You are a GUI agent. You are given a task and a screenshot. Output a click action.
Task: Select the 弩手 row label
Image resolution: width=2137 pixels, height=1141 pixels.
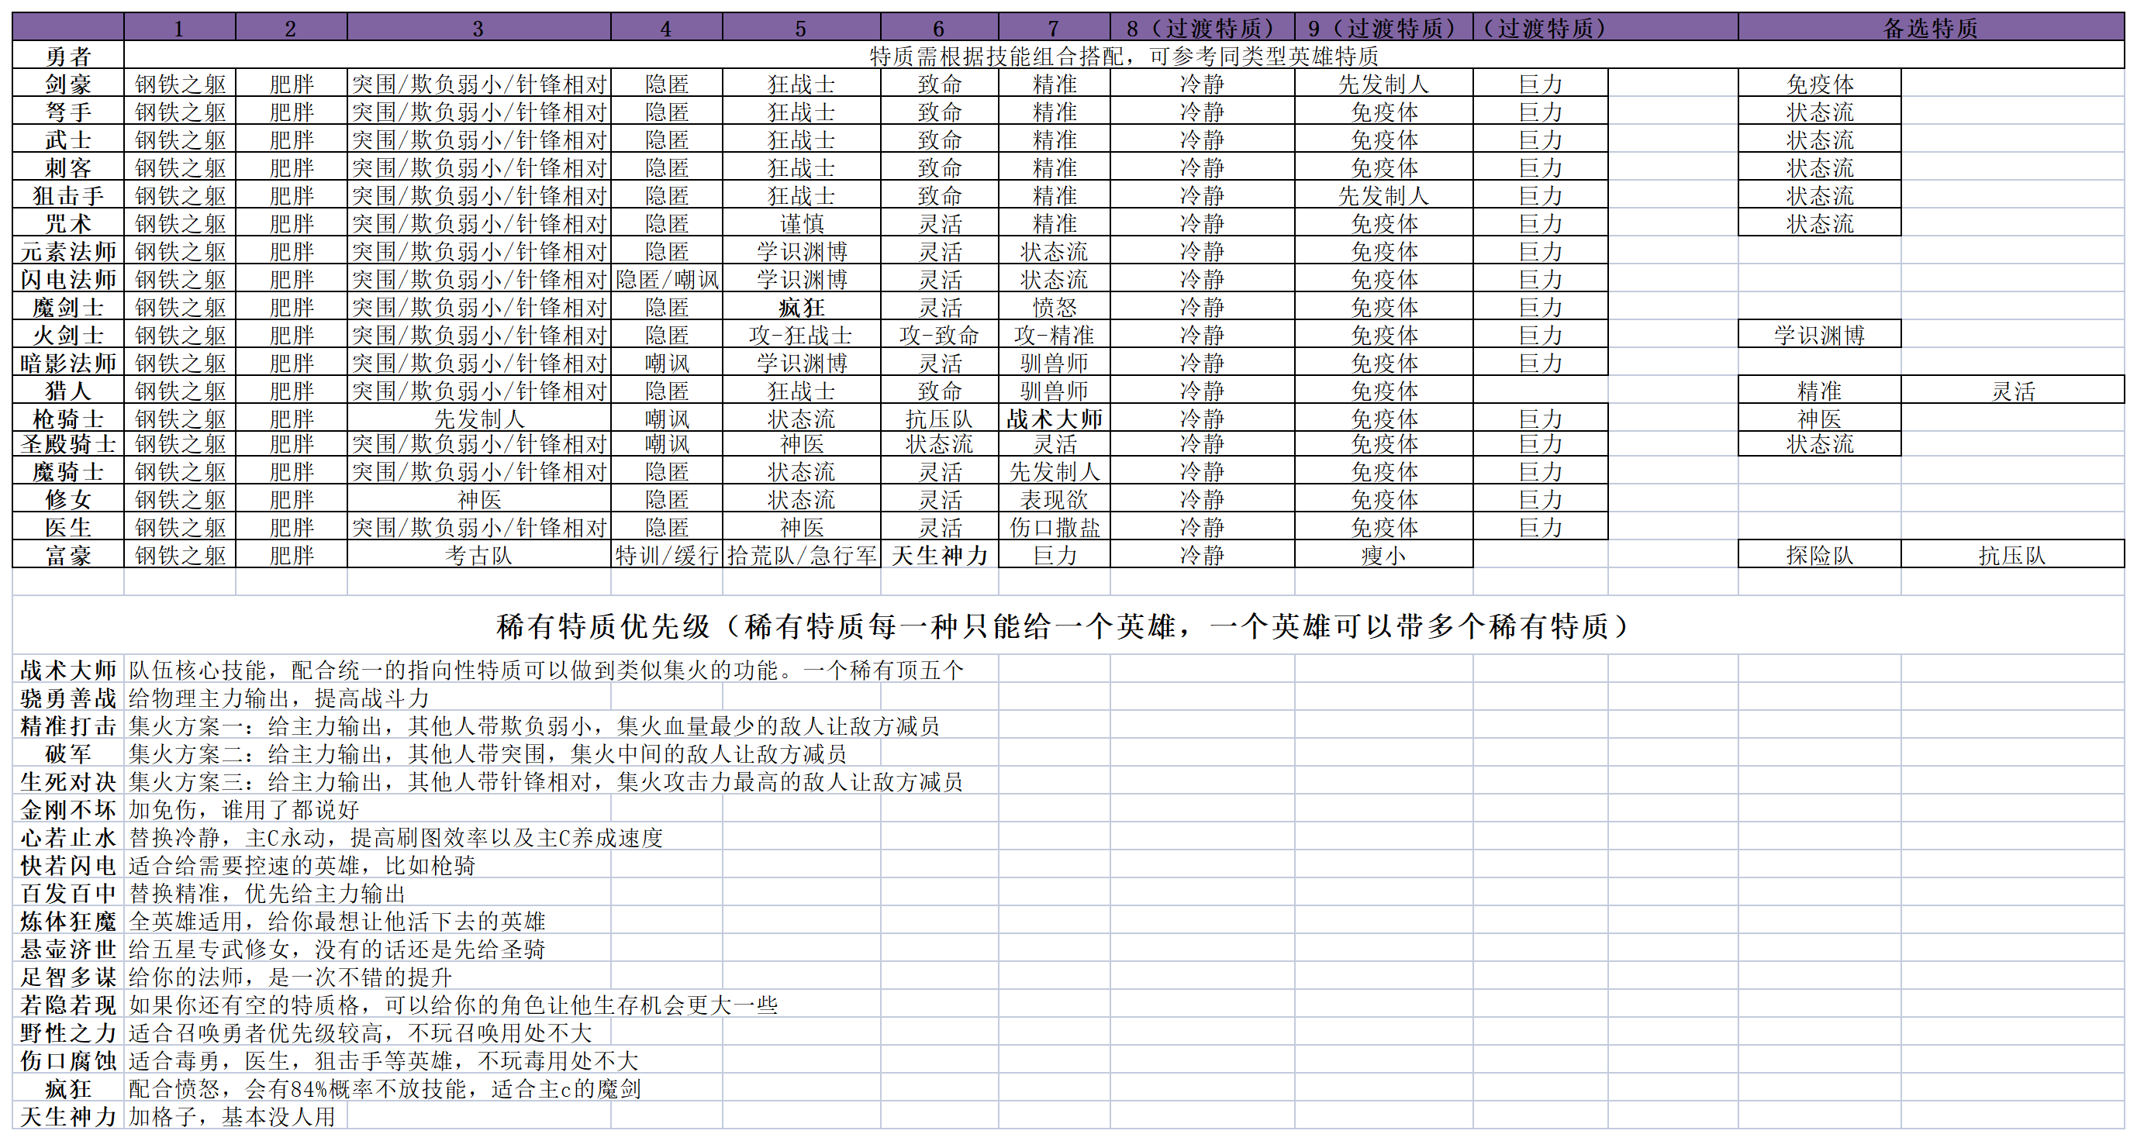coord(68,112)
